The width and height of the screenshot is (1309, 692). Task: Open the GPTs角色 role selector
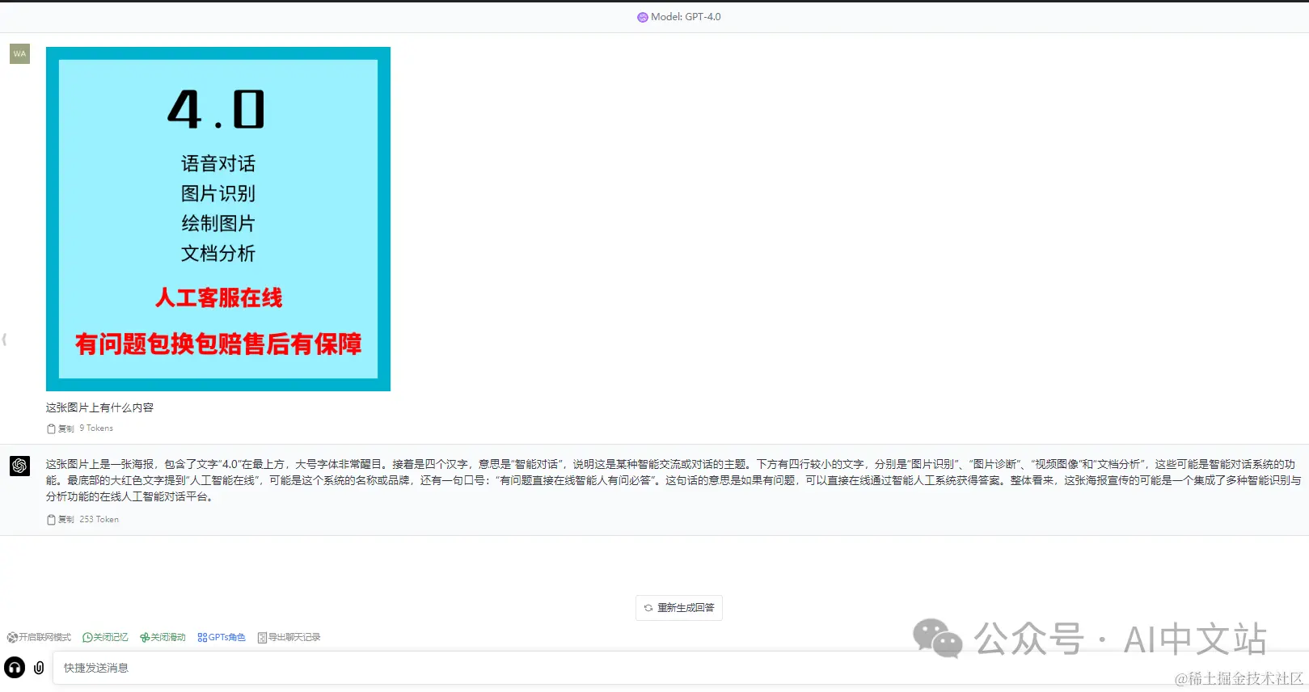pyautogui.click(x=222, y=638)
